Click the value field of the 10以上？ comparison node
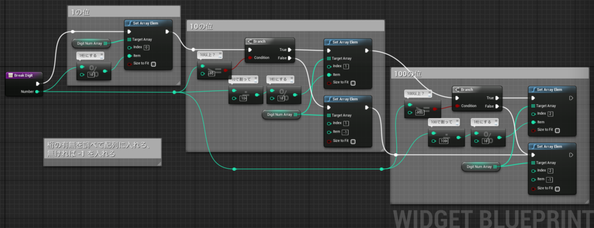This screenshot has height=228, width=594. click(x=211, y=73)
